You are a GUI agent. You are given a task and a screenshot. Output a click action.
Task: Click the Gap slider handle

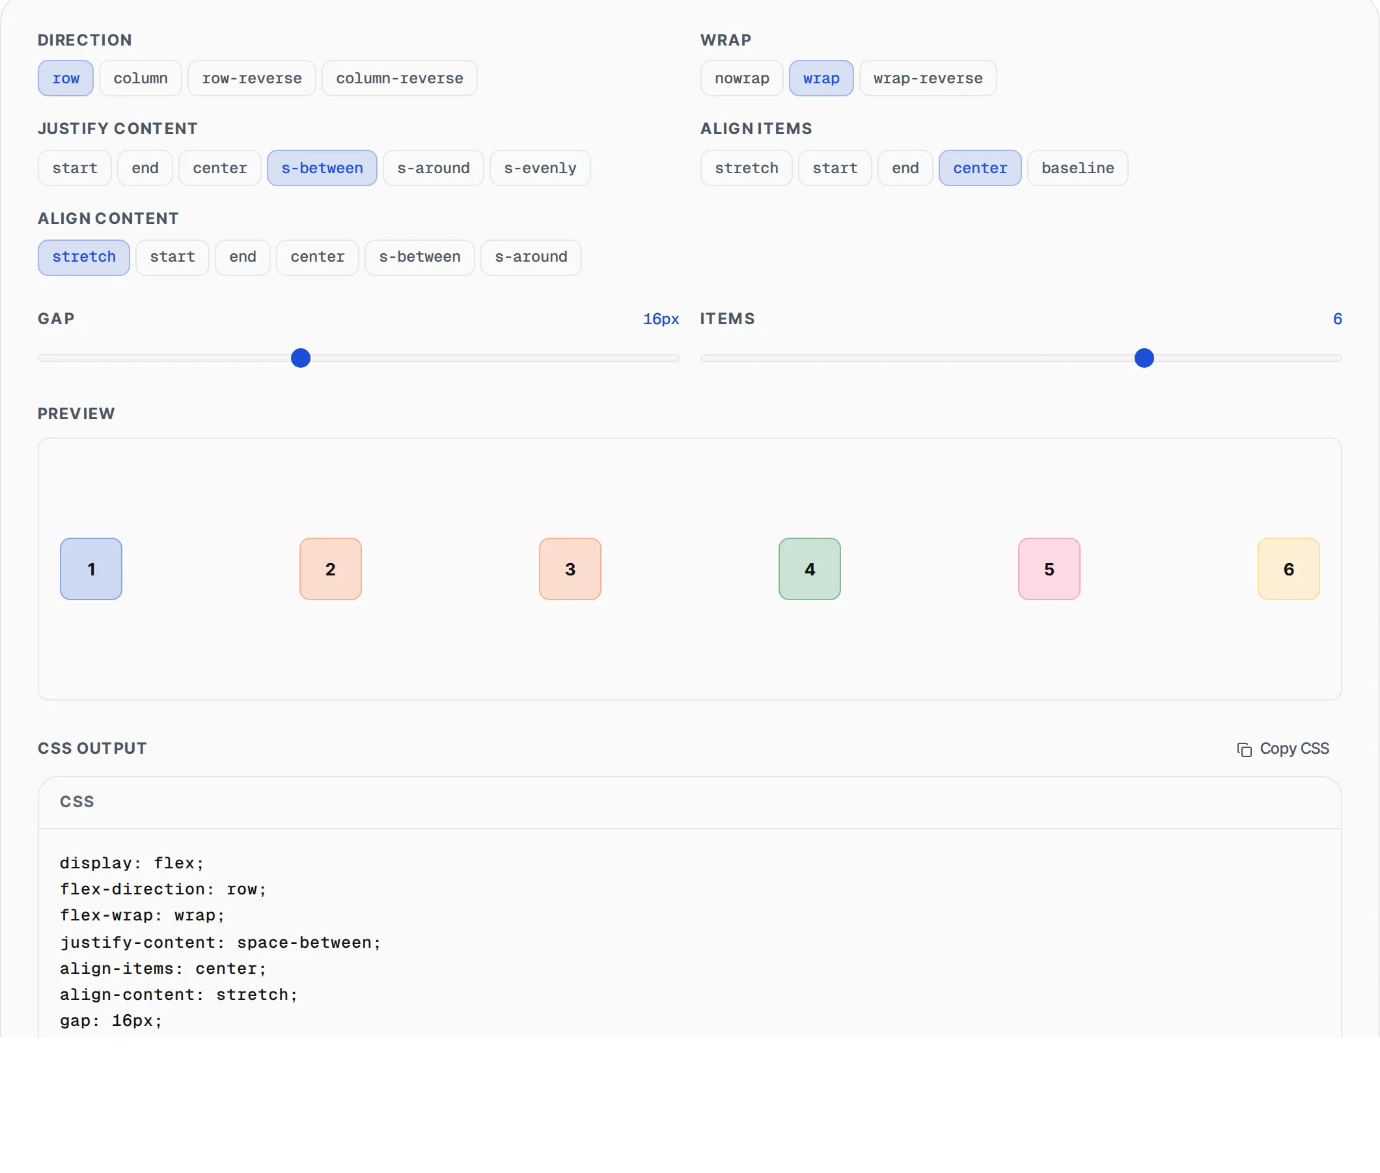301,359
